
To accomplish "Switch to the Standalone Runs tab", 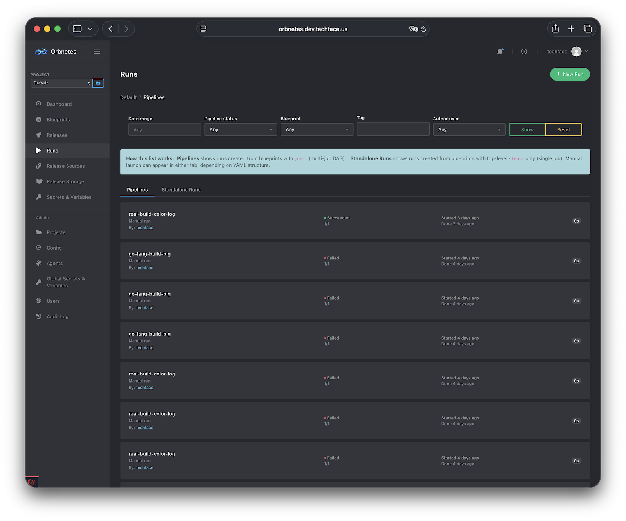I will [x=181, y=190].
